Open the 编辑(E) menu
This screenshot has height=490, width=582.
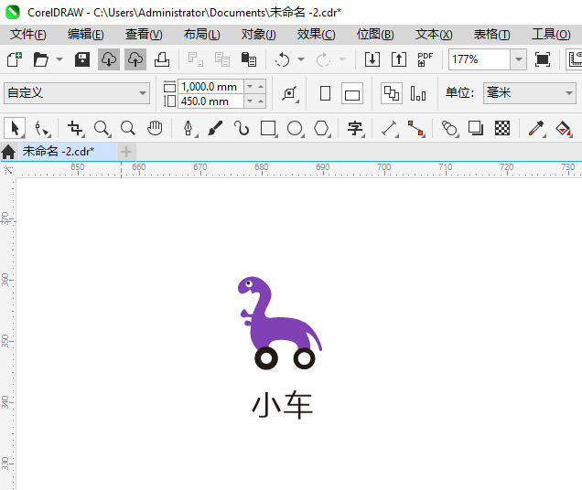point(86,35)
